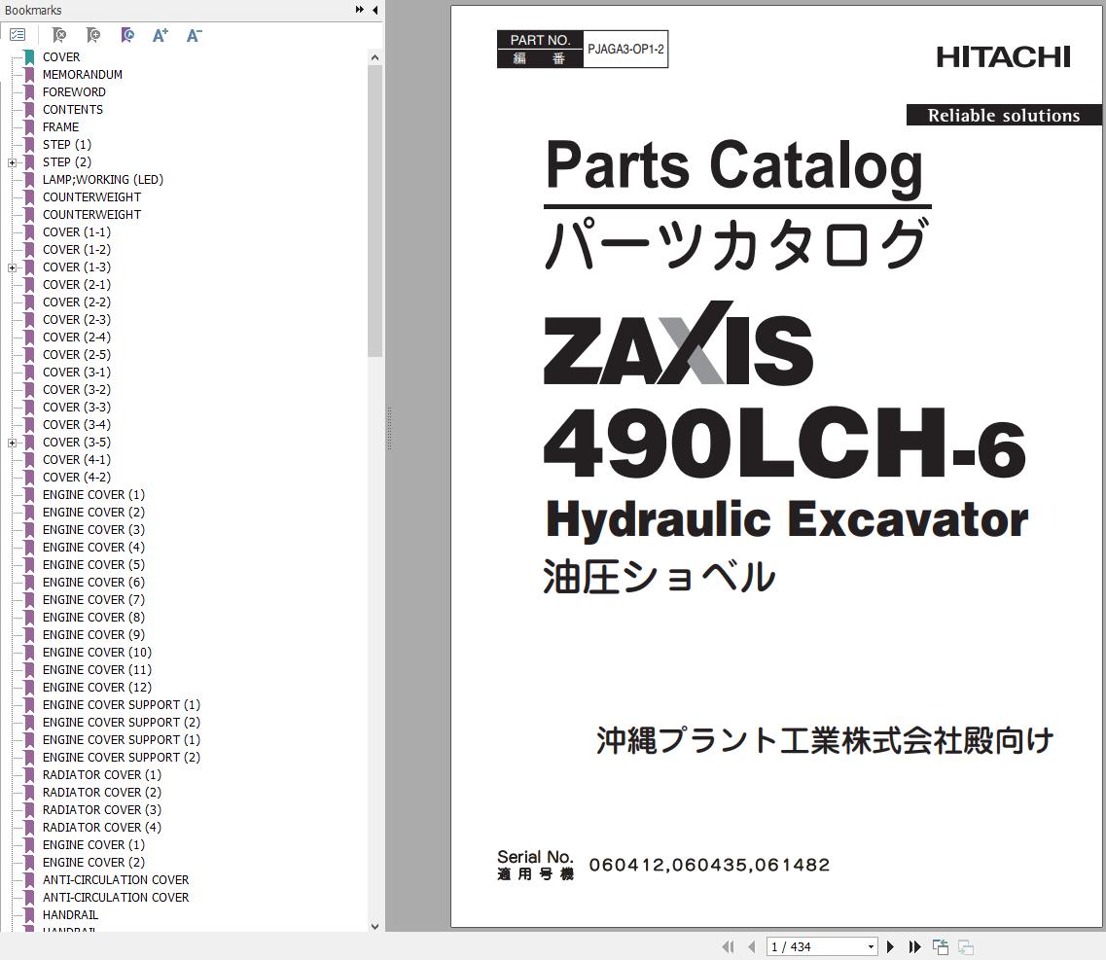
Task: Jump to ENGINE COVER (7) bookmark
Action: point(93,599)
